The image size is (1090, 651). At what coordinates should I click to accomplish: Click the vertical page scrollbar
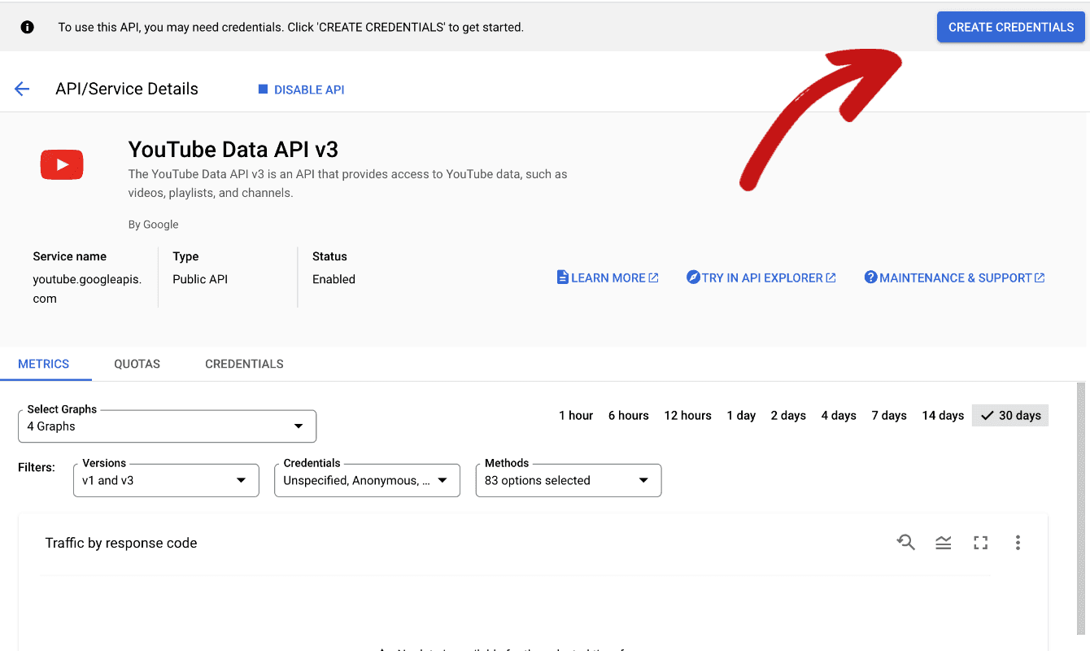(x=1081, y=509)
